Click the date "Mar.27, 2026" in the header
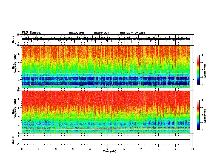This screenshot has width=217, height=167. (76, 33)
